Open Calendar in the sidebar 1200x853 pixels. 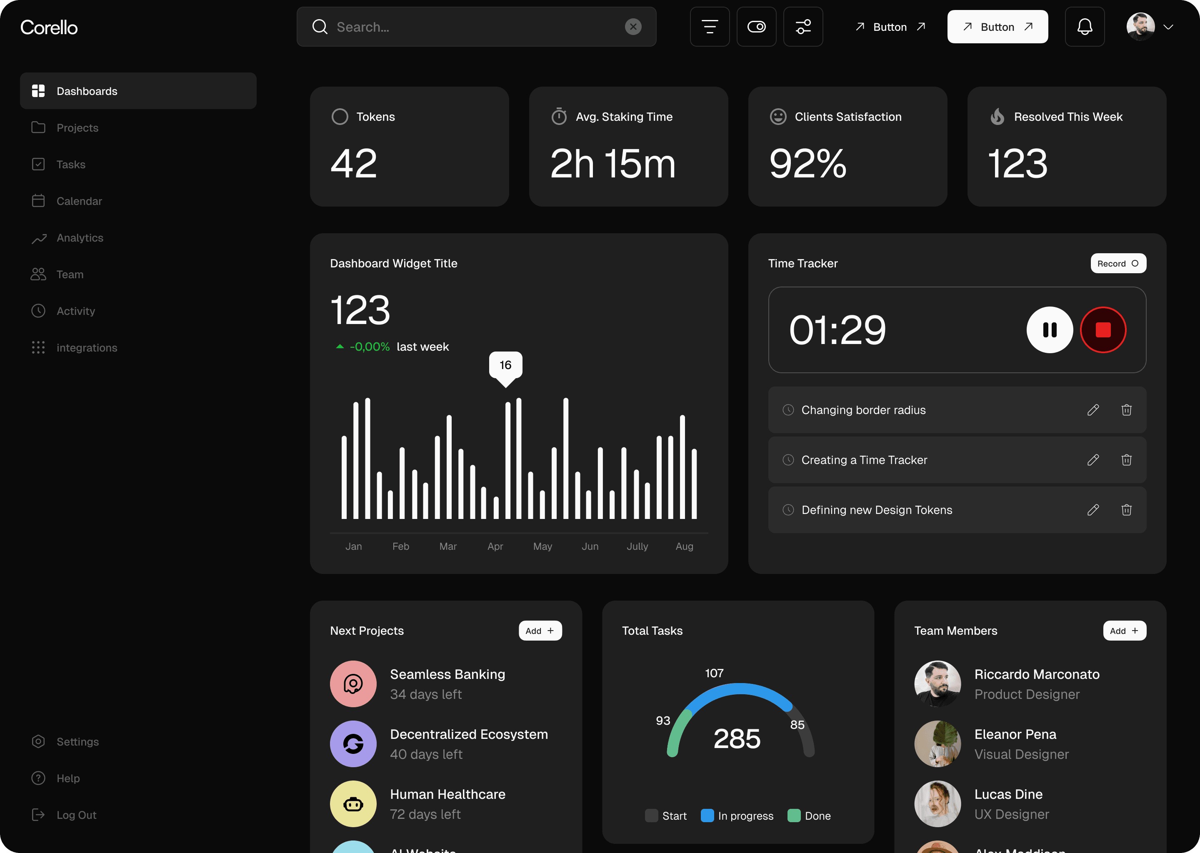tap(138, 201)
